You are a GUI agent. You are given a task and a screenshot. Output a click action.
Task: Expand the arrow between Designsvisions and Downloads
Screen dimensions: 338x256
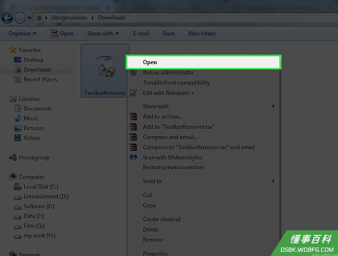pyautogui.click(x=92, y=18)
